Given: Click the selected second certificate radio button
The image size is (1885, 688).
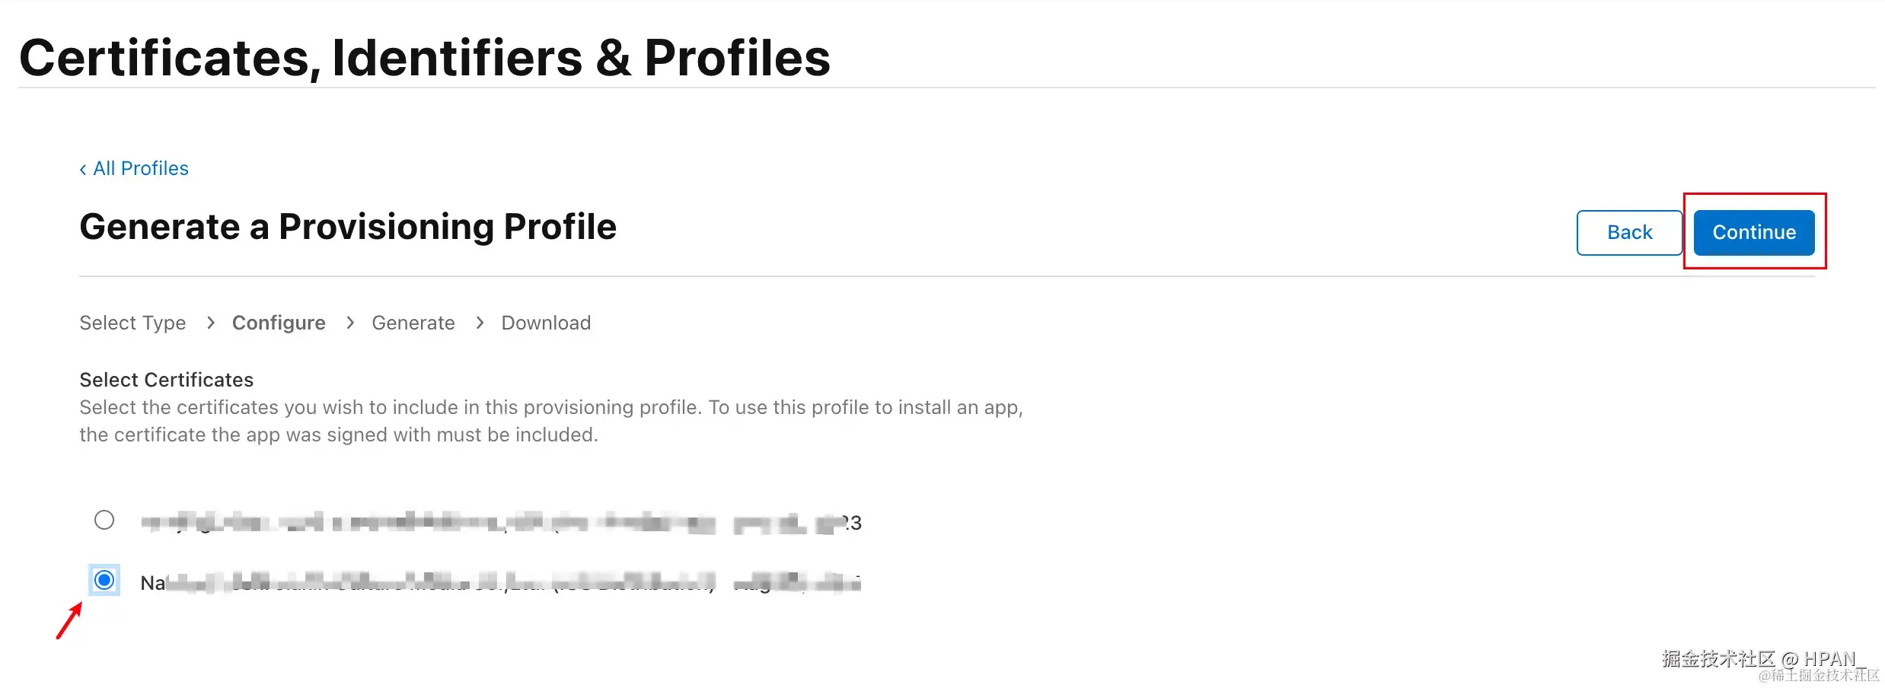Looking at the screenshot, I should point(104,581).
